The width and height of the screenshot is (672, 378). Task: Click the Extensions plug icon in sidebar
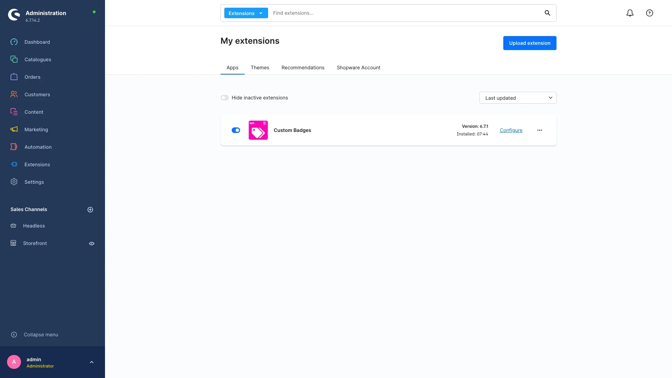coord(14,164)
